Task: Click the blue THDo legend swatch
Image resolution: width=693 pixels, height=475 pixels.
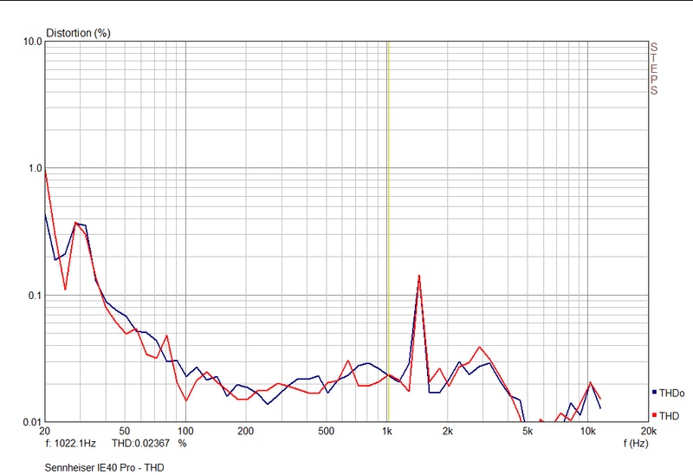Action: point(653,393)
